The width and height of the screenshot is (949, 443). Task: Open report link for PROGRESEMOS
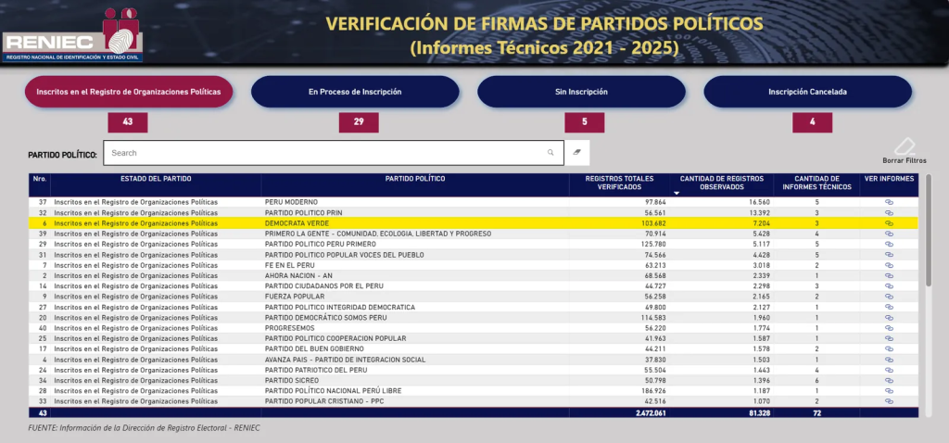coord(889,328)
